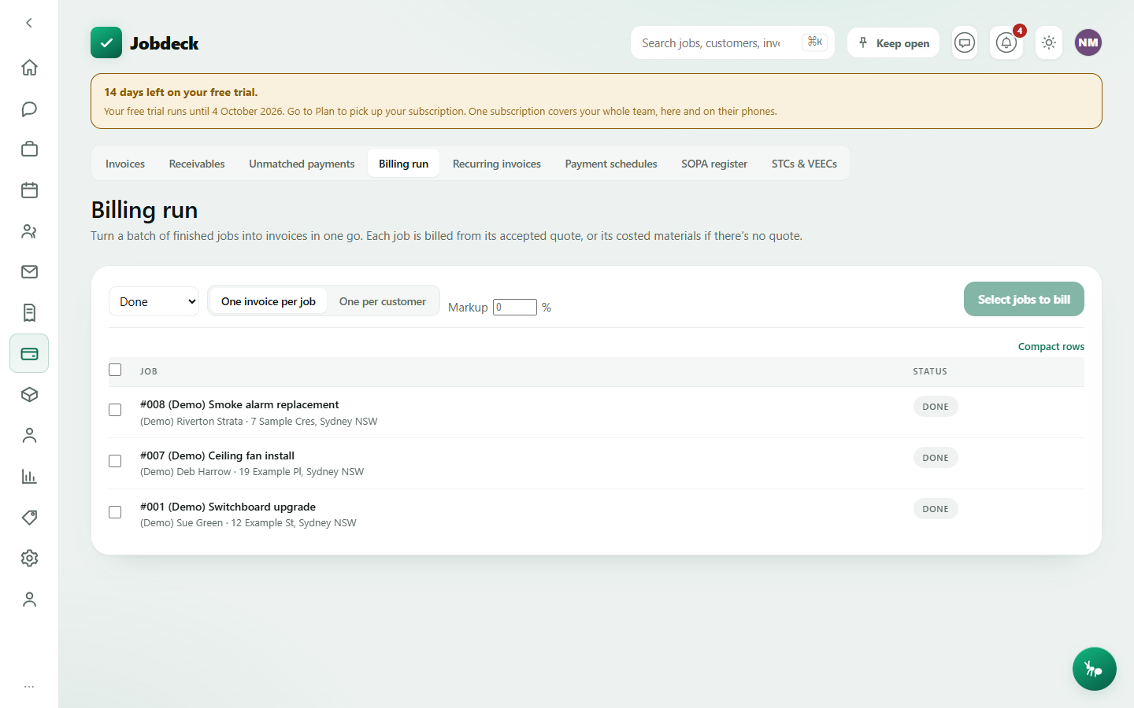
Task: Click the three-dot more icon in sidebar
Action: [29, 687]
